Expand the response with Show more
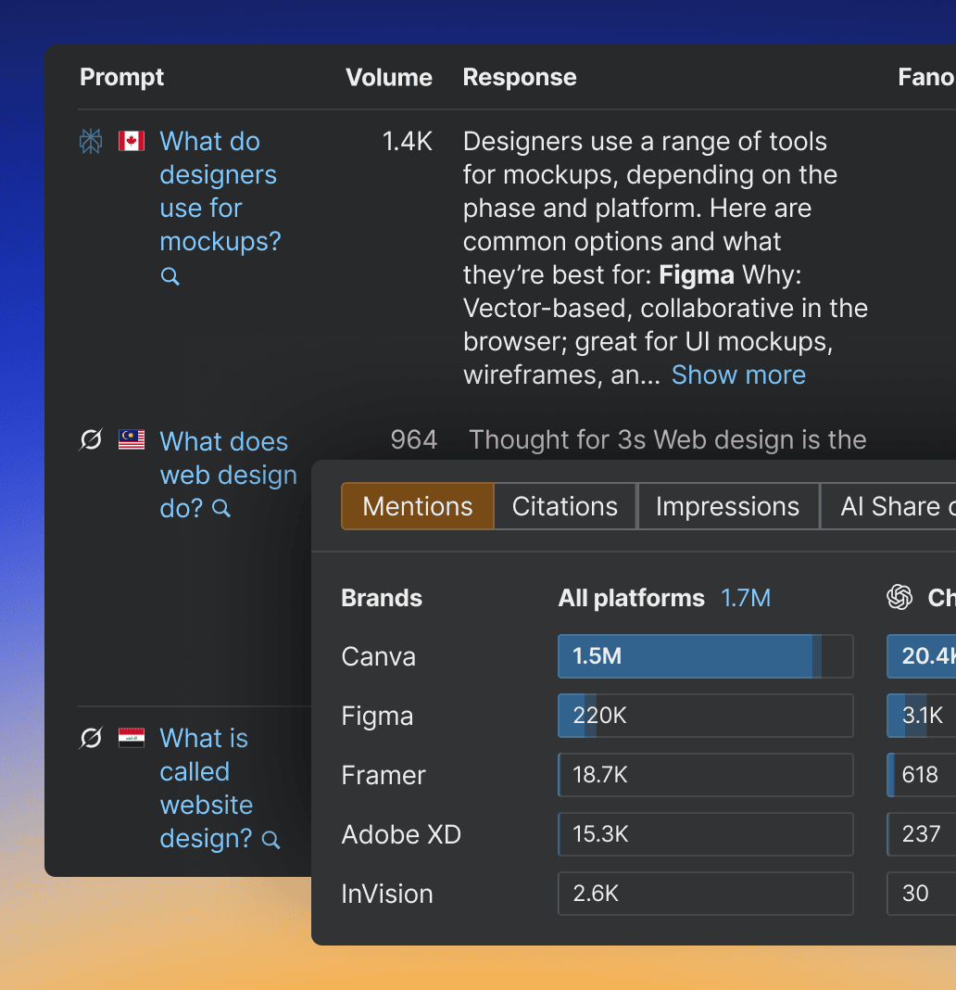 pos(738,375)
